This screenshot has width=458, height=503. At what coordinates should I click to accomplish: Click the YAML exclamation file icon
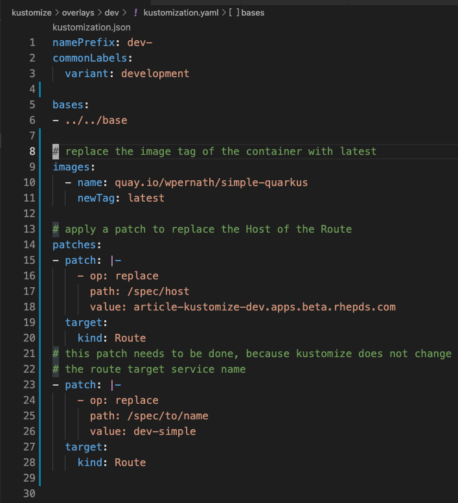pyautogui.click(x=135, y=13)
